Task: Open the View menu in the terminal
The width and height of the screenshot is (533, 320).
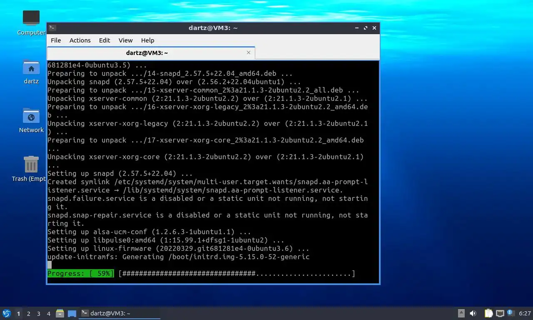Action: [x=125, y=40]
